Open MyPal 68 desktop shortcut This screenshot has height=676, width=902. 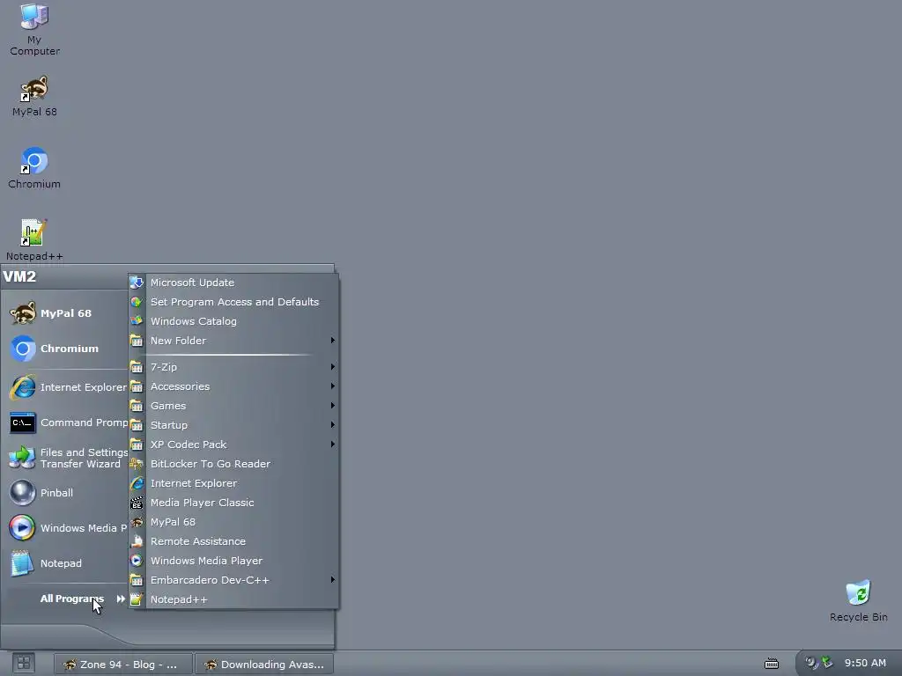(34, 97)
